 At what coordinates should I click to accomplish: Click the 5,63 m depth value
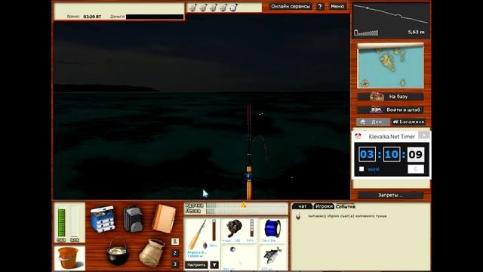[x=416, y=32]
